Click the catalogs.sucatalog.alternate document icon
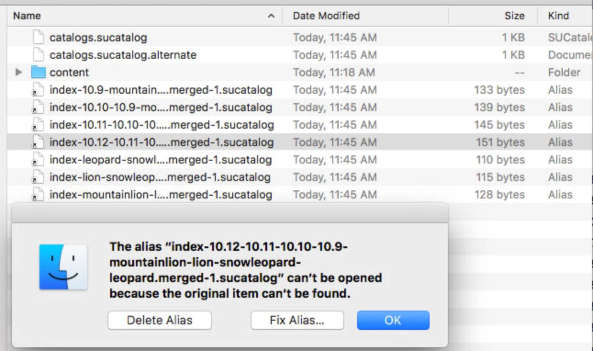 [39, 55]
